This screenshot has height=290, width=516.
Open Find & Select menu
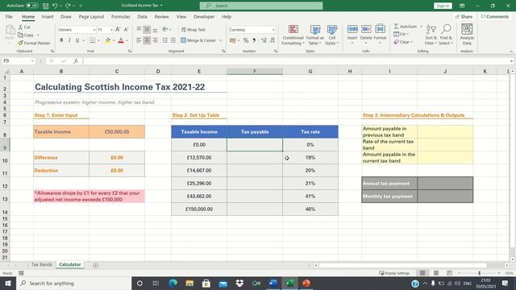pyautogui.click(x=446, y=35)
